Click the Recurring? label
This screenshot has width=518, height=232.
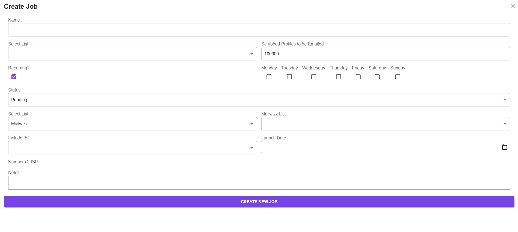point(19,68)
